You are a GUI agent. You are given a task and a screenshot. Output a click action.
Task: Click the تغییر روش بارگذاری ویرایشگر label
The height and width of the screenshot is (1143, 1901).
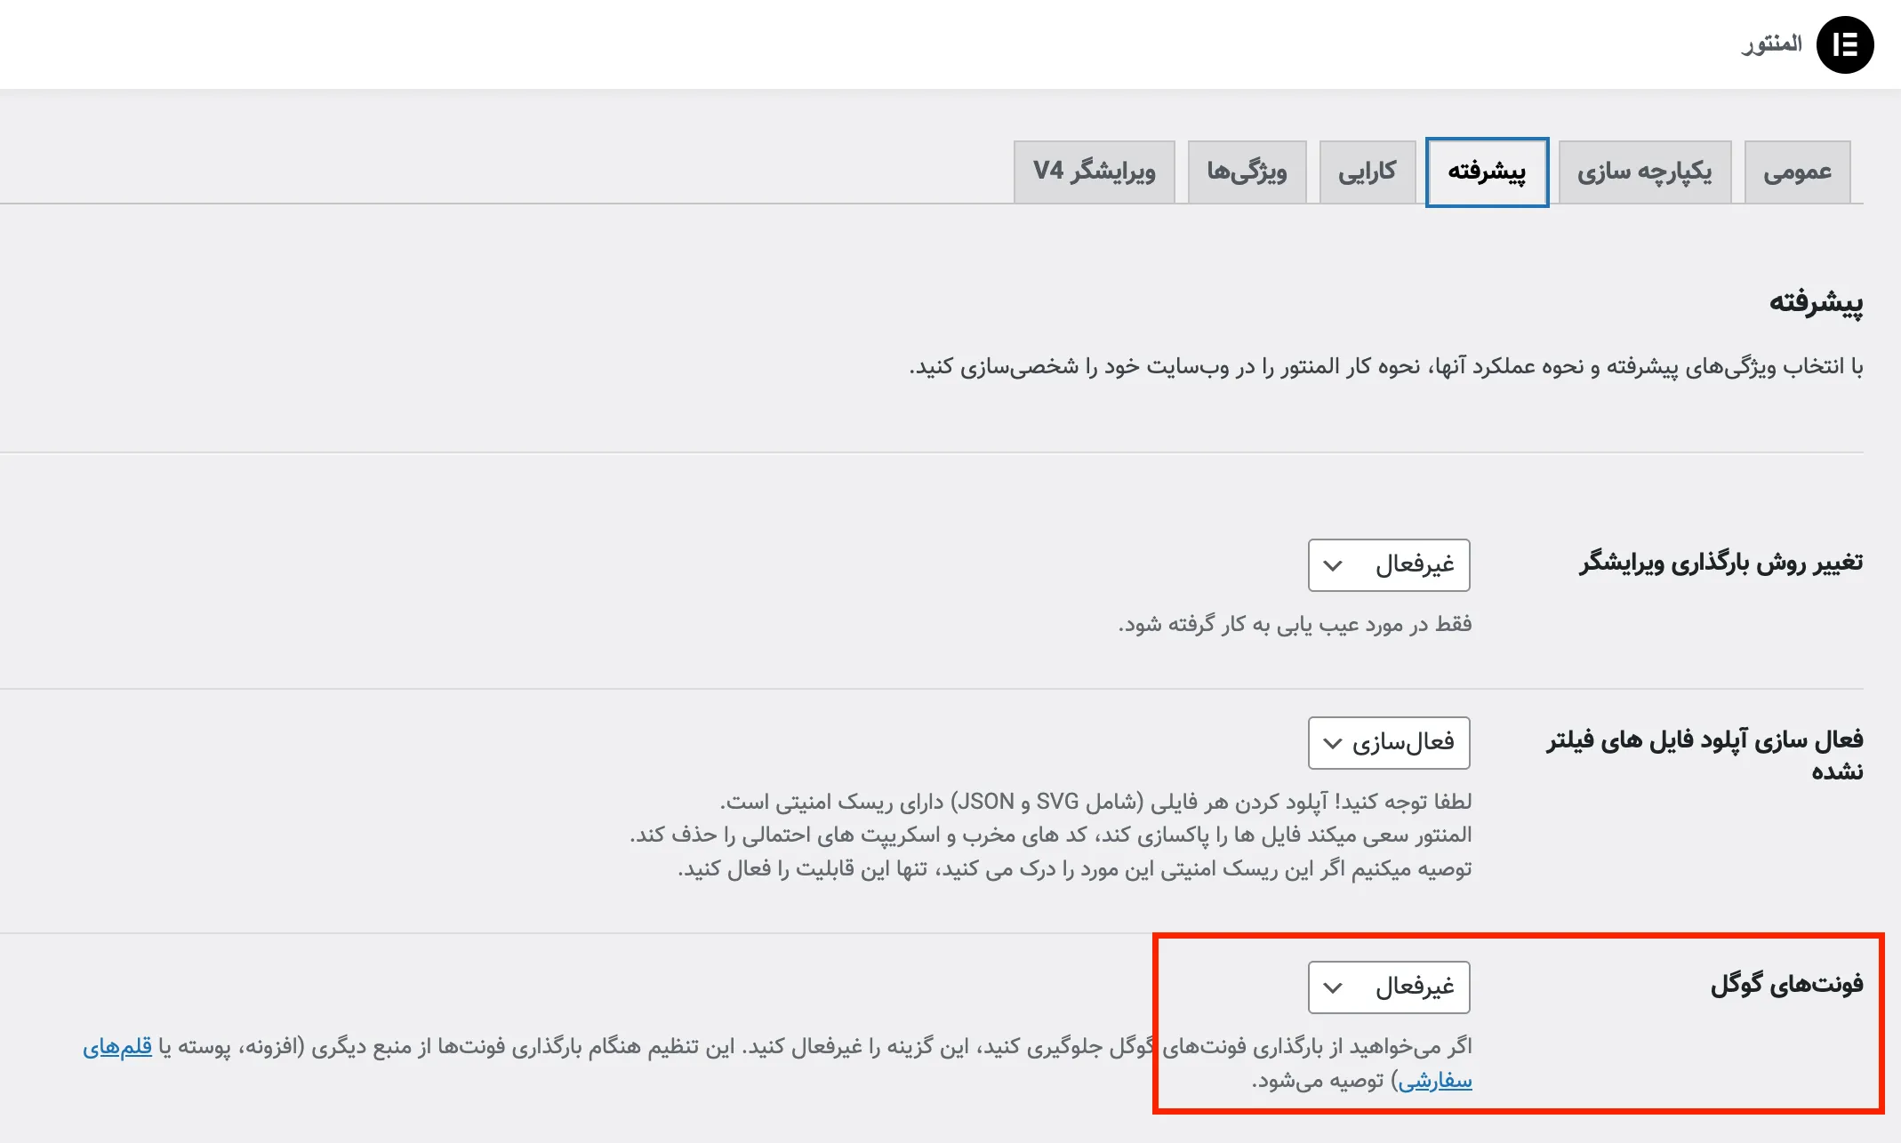1721,564
